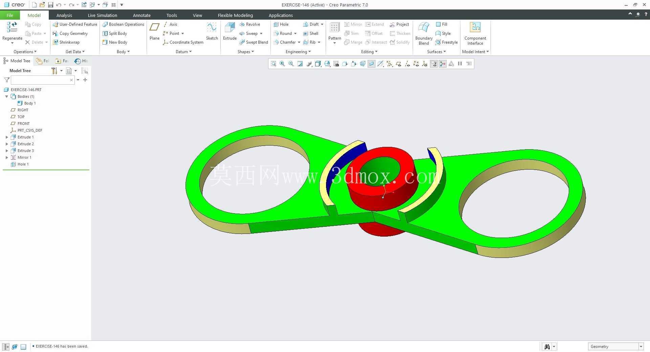Click the Extrude tool in Shapes
The height and width of the screenshot is (352, 650).
click(x=230, y=31)
